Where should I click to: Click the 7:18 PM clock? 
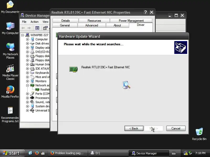pyautogui.click(x=200, y=153)
